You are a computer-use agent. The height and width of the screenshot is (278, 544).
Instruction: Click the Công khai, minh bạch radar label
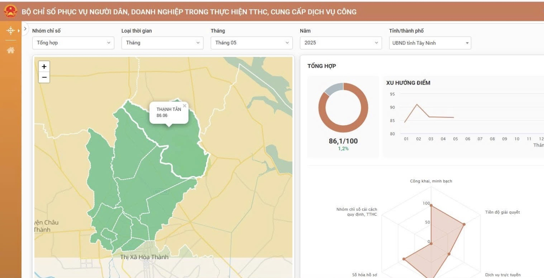pyautogui.click(x=431, y=181)
